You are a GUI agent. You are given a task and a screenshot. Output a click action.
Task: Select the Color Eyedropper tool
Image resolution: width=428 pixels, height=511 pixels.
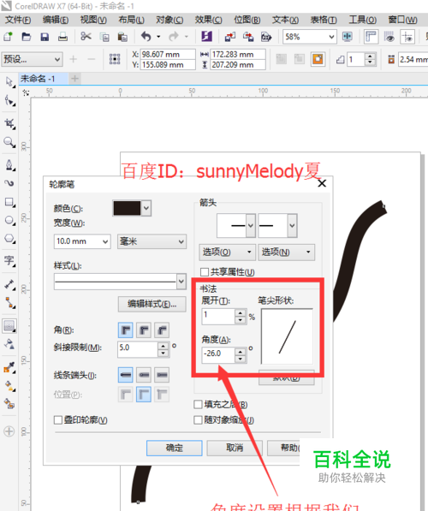coord(9,367)
